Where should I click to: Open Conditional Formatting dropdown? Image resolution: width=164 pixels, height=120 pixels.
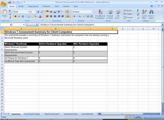100,14
